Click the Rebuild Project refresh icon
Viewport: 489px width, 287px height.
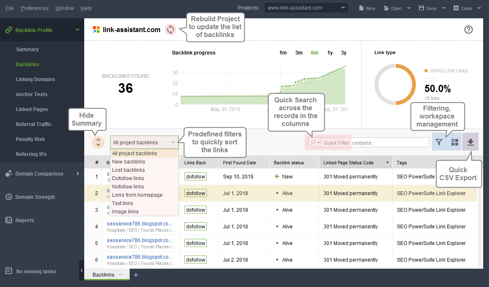point(170,30)
